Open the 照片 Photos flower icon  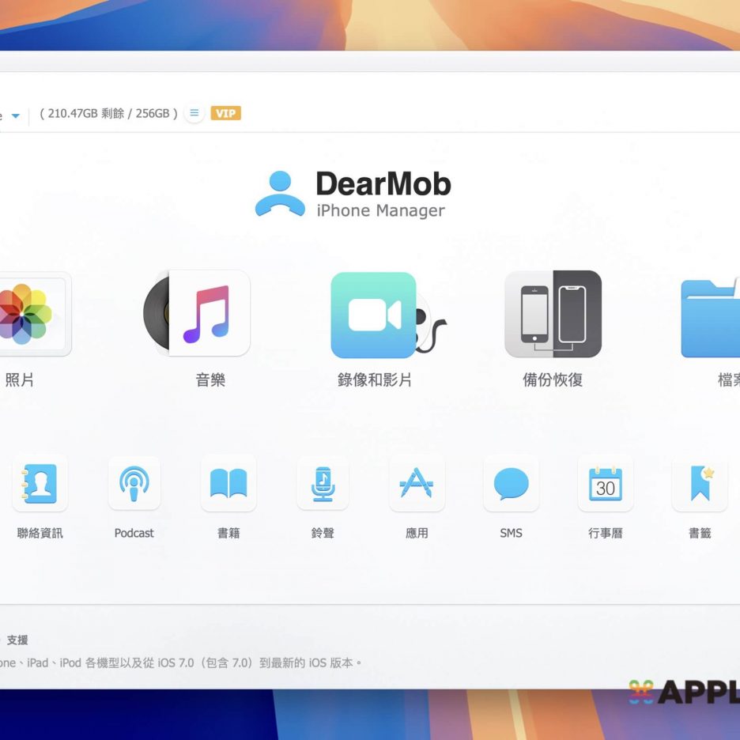(28, 315)
